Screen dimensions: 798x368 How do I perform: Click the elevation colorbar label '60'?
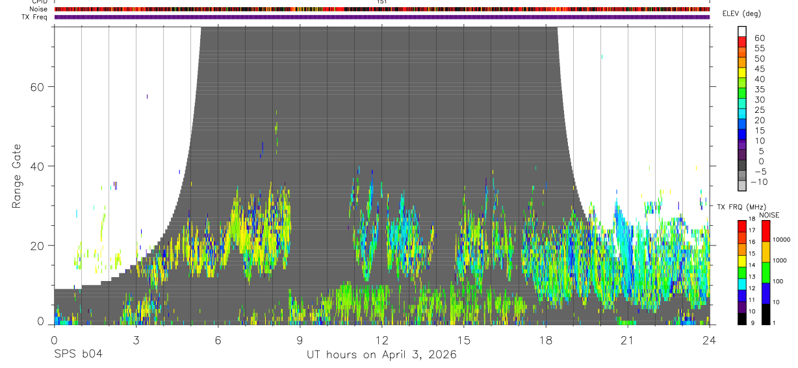tap(759, 38)
